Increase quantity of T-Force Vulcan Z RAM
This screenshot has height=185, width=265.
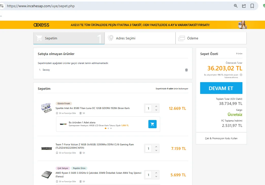click(156, 147)
